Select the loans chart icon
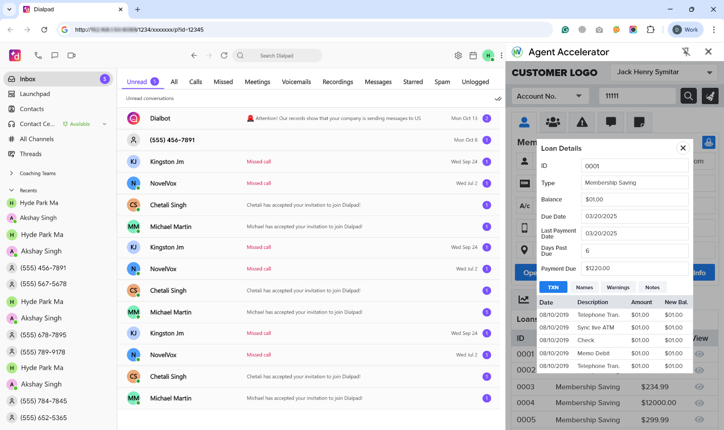 coord(524,299)
